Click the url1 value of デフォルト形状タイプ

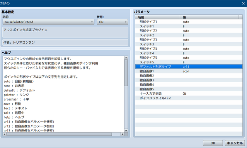[x=186, y=66]
